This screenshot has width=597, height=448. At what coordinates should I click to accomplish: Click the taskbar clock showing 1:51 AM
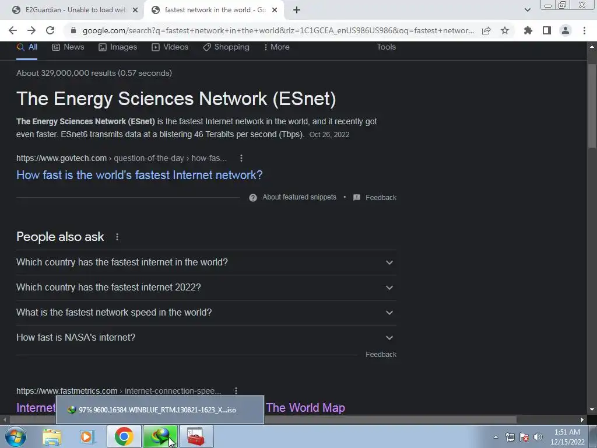tap(567, 437)
